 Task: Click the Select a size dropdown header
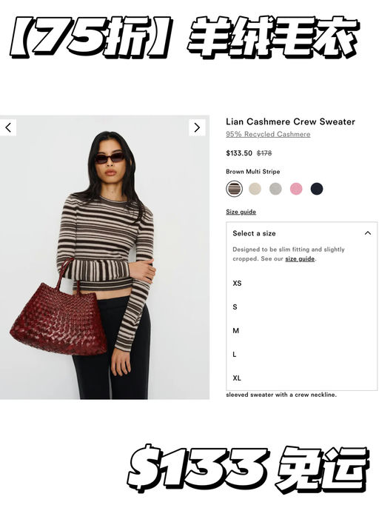click(x=302, y=233)
